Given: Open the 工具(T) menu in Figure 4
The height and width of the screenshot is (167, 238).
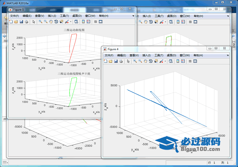Looking at the screenshot, I should (159, 55).
